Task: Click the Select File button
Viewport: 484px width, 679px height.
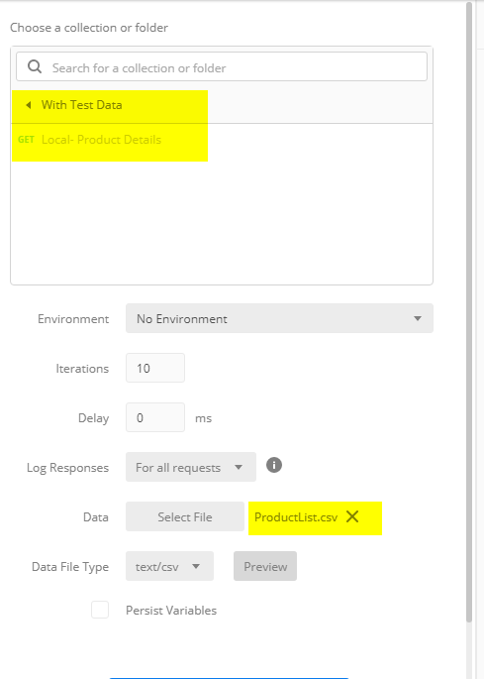Action: click(185, 516)
